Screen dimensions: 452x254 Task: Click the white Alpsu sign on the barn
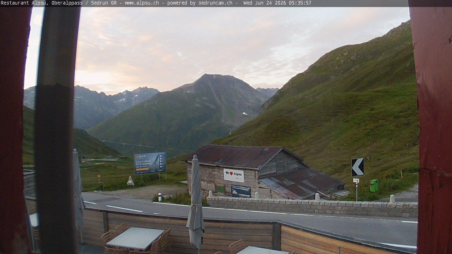233,175
